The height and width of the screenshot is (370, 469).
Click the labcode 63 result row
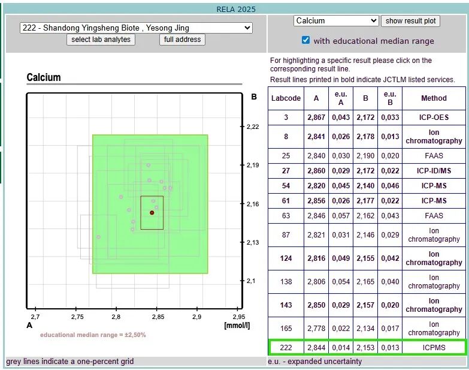[367, 216]
